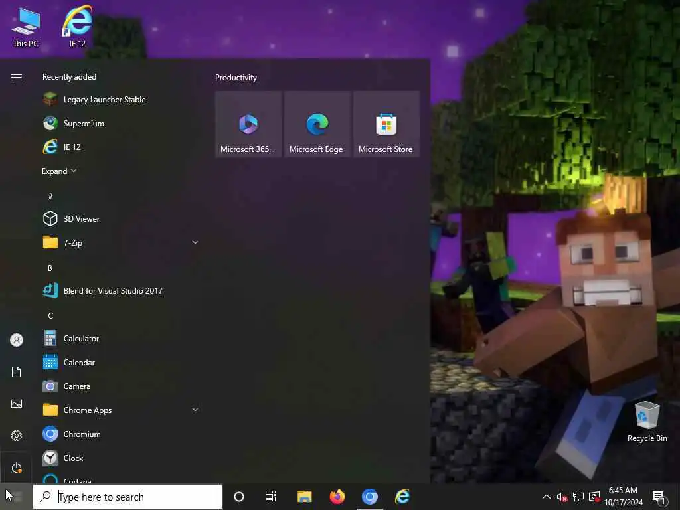The width and height of the screenshot is (680, 510).
Task: Click the Productivity group heading
Action: [x=236, y=78]
